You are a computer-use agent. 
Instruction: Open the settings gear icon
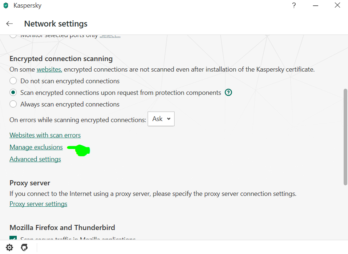tap(9, 247)
